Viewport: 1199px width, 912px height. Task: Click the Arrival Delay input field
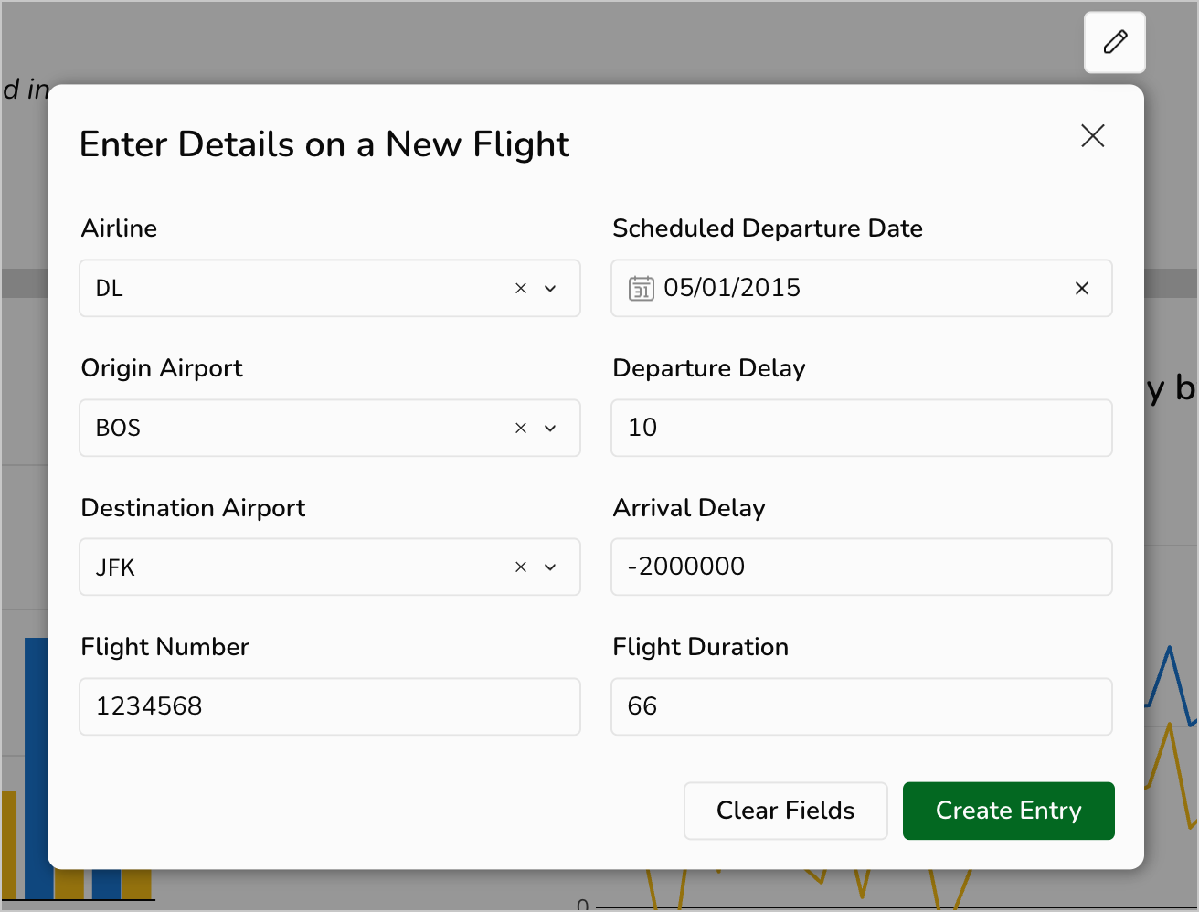click(x=861, y=567)
